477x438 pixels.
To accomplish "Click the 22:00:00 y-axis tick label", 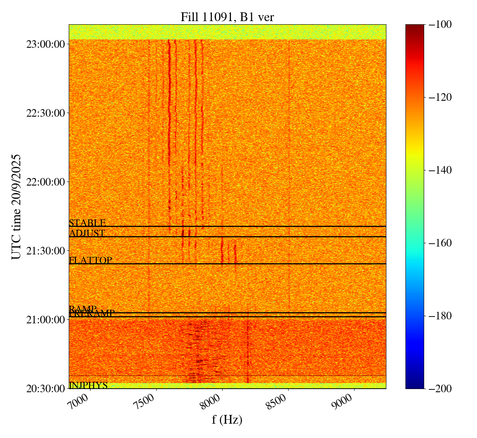I will pos(45,182).
